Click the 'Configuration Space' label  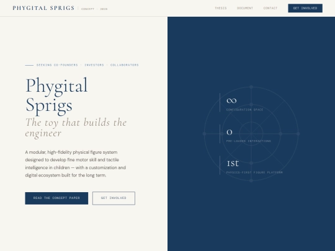tap(244, 110)
